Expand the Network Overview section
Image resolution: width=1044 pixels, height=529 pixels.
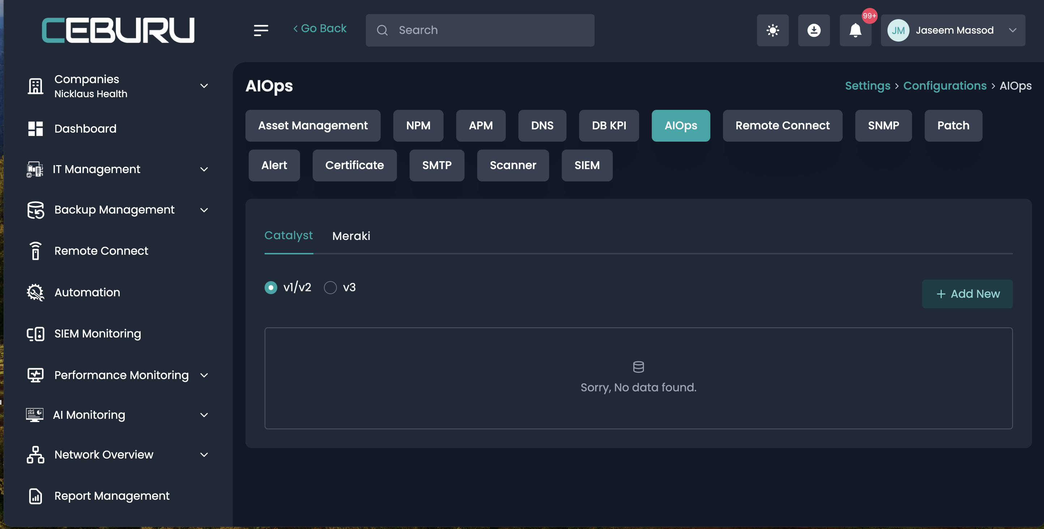(x=204, y=455)
